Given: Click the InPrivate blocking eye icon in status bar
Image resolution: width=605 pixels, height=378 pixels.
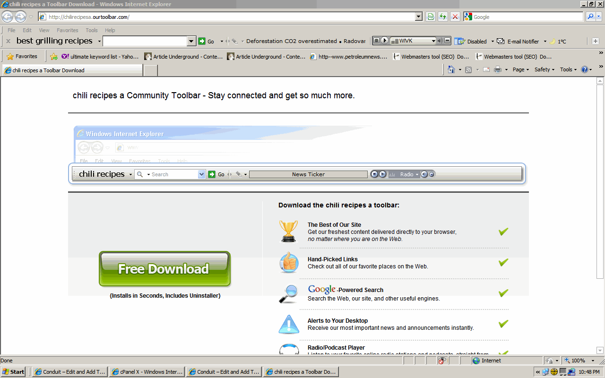Looking at the screenshot, I should [442, 361].
